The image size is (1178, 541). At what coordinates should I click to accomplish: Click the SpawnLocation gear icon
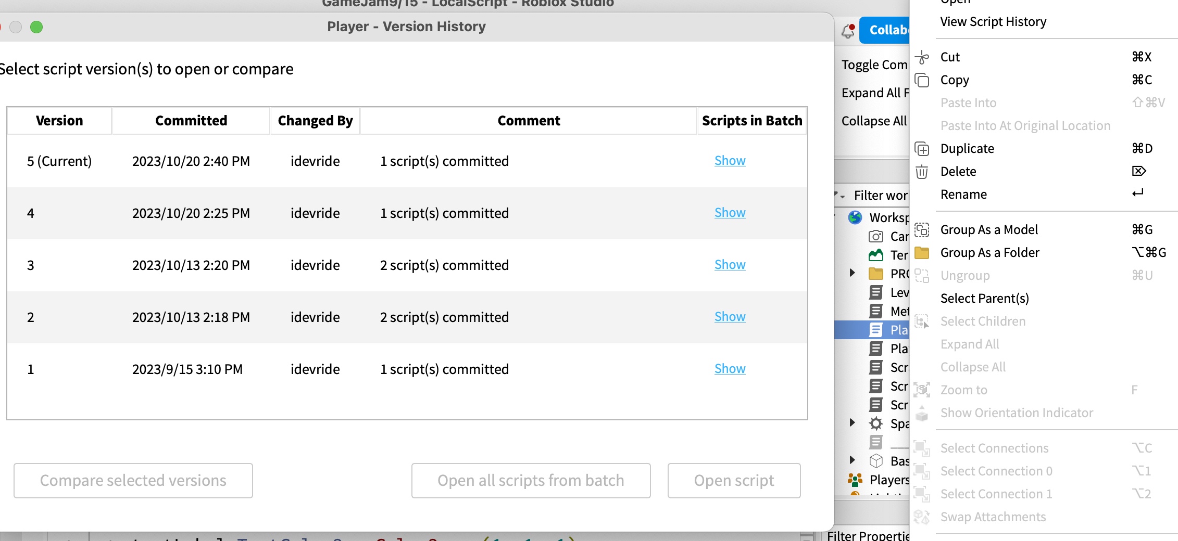coord(876,422)
